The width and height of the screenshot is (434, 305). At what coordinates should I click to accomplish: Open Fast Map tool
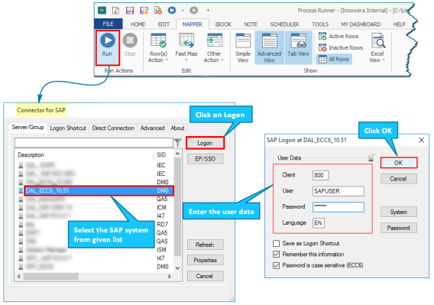(186, 47)
